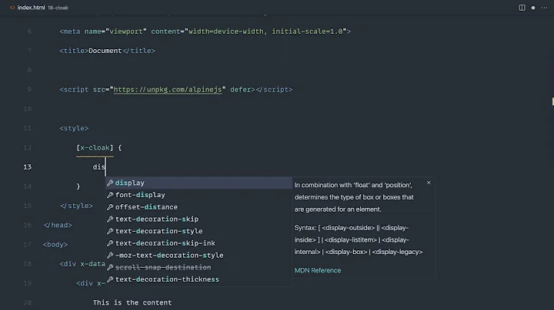Screen dimensions: 554x310
Task: Click 'This is the content' text line
Action: [132, 302]
